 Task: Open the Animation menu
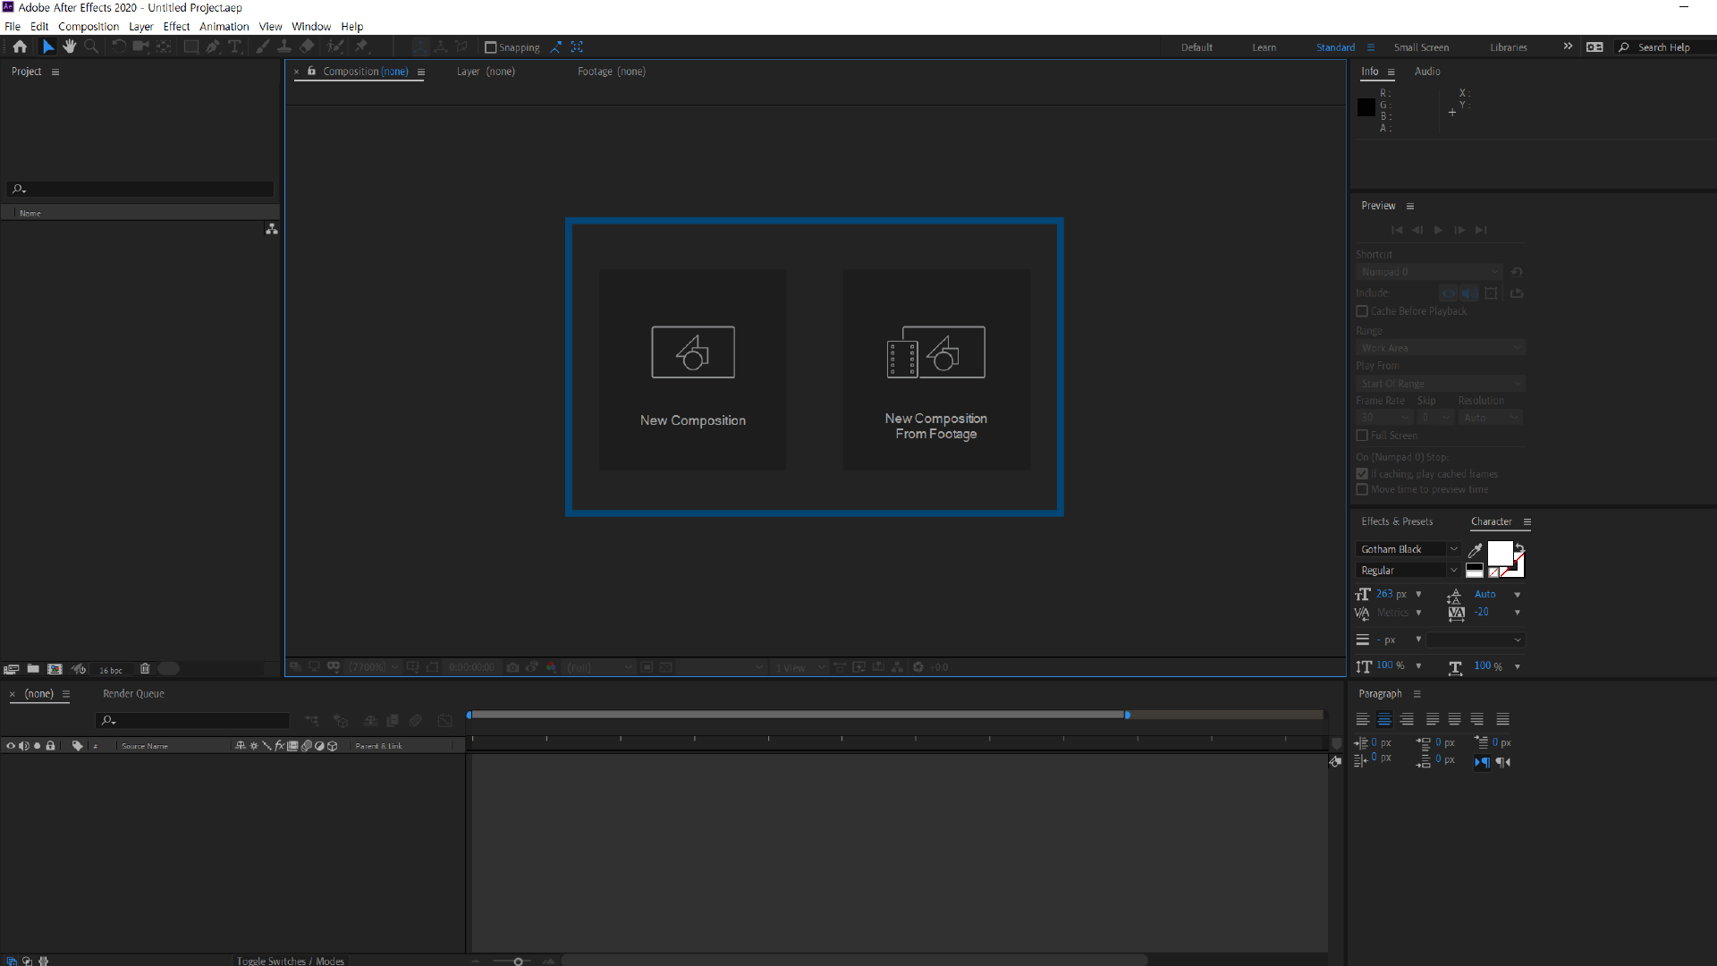coord(224,27)
